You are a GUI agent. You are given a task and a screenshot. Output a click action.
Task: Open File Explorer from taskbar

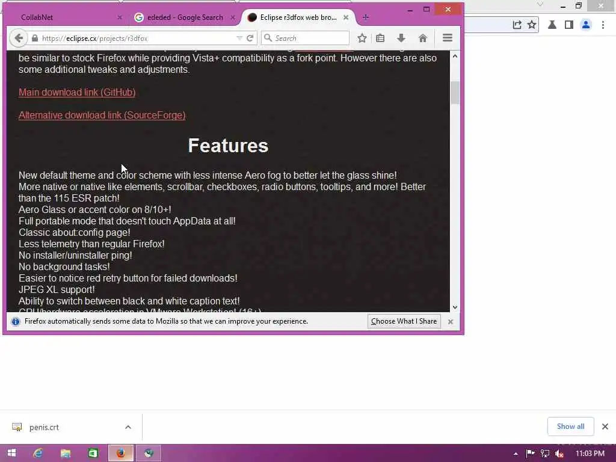65,454
